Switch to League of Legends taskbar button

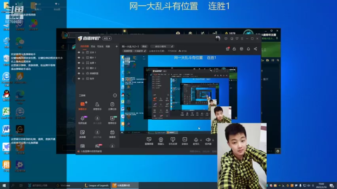(97, 185)
